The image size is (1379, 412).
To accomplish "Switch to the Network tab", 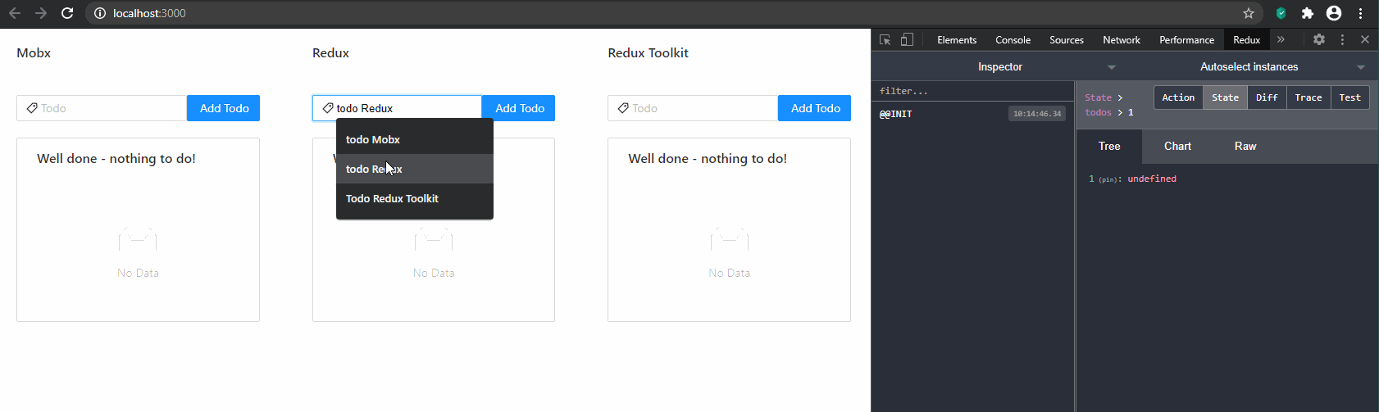I will point(1122,40).
